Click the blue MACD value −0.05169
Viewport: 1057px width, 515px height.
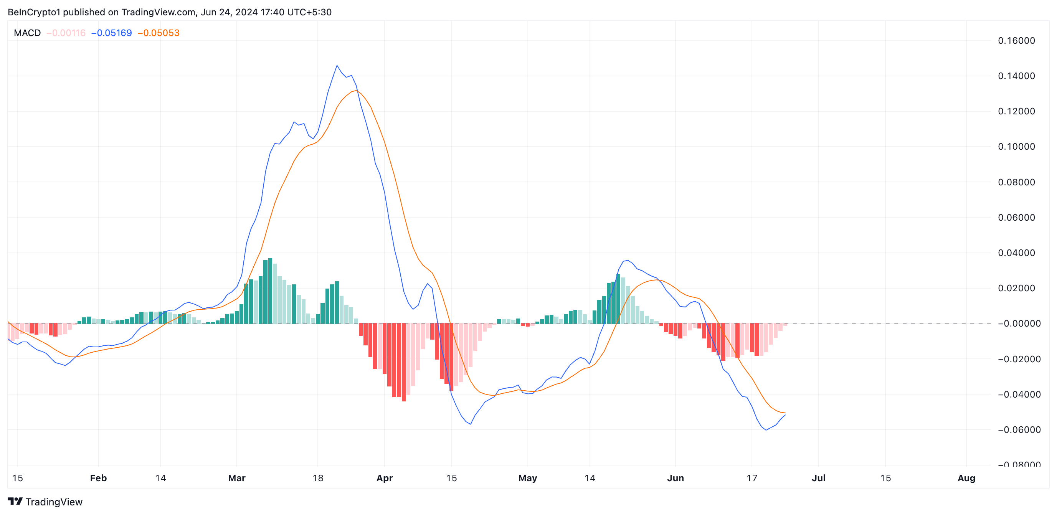(112, 33)
